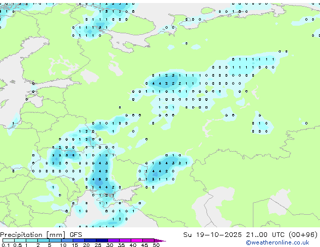Choose the 30–35 mm purple legend swatch
The height and width of the screenshot is (247, 320).
[114, 240]
